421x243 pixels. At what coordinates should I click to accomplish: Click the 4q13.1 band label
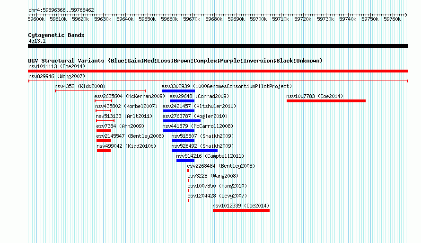(x=37, y=41)
